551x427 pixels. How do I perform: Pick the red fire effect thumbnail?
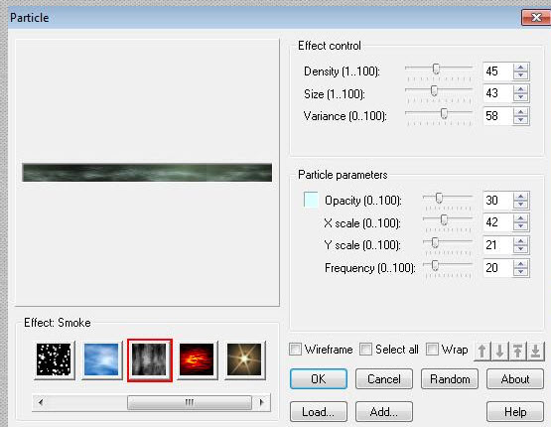[x=197, y=359]
